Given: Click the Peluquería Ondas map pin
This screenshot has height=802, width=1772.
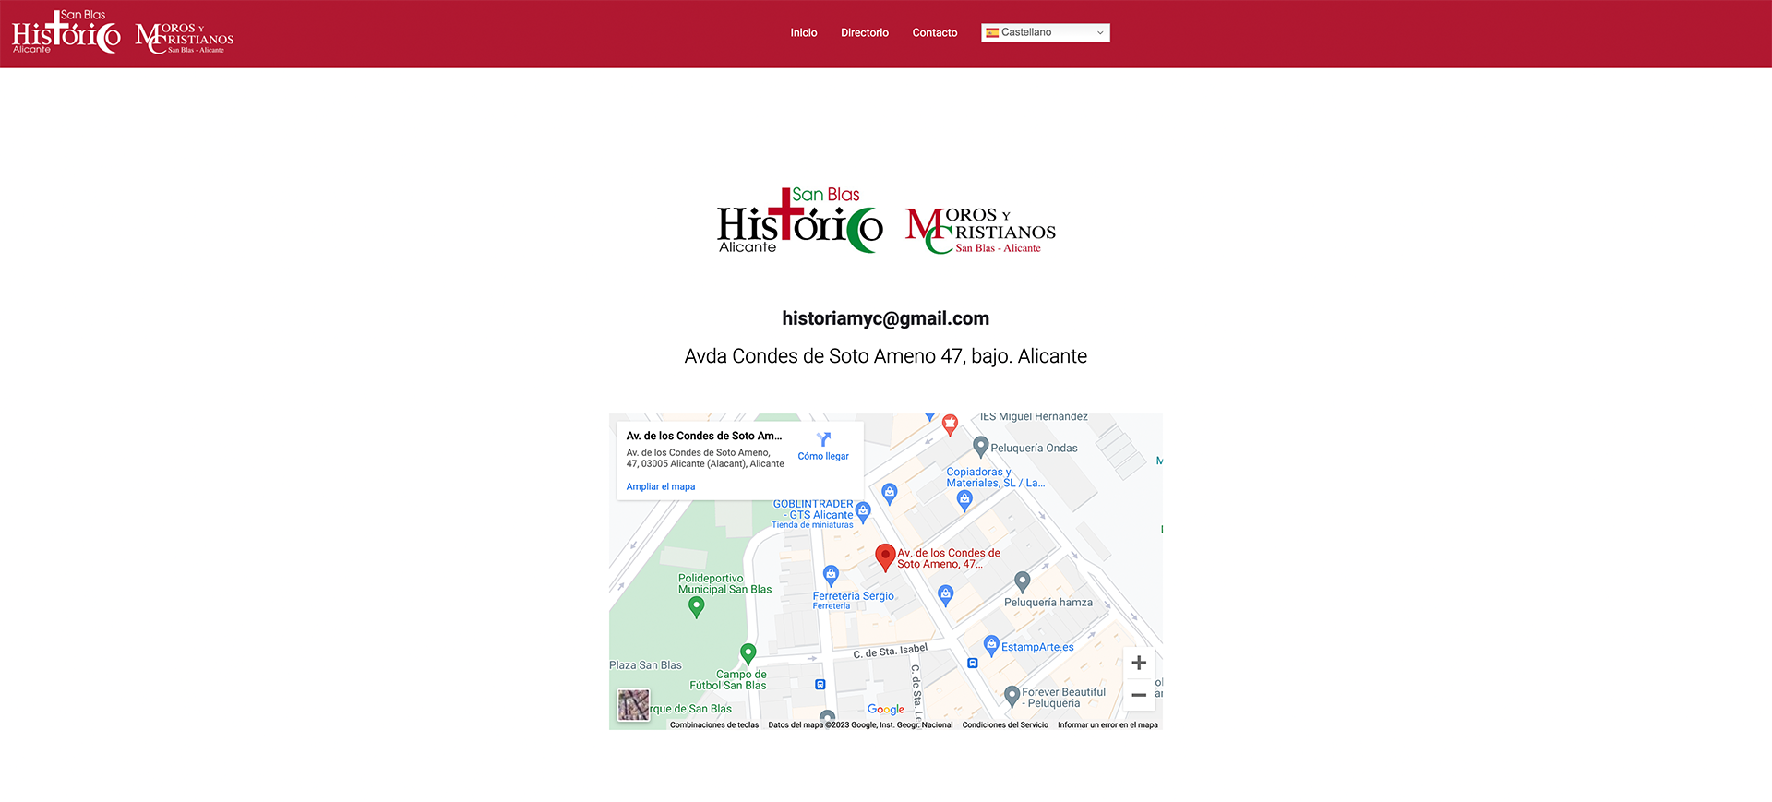Looking at the screenshot, I should [x=981, y=446].
